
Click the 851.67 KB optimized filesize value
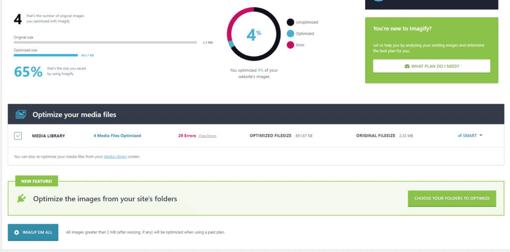(304, 136)
